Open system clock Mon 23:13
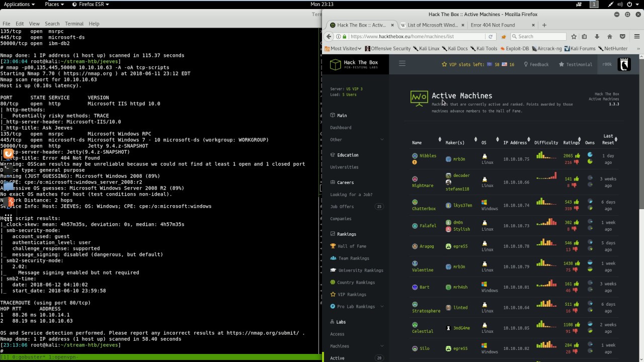This screenshot has height=362, width=644. pos(321,4)
